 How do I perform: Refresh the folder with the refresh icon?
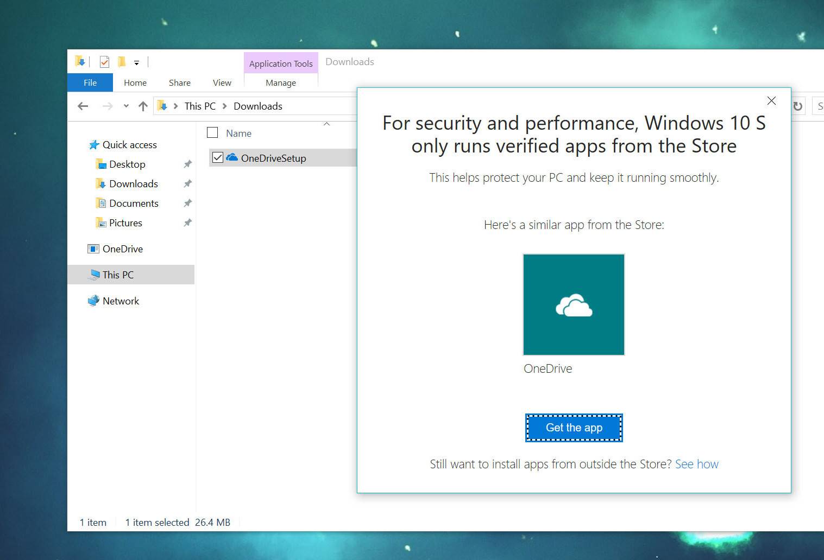797,106
